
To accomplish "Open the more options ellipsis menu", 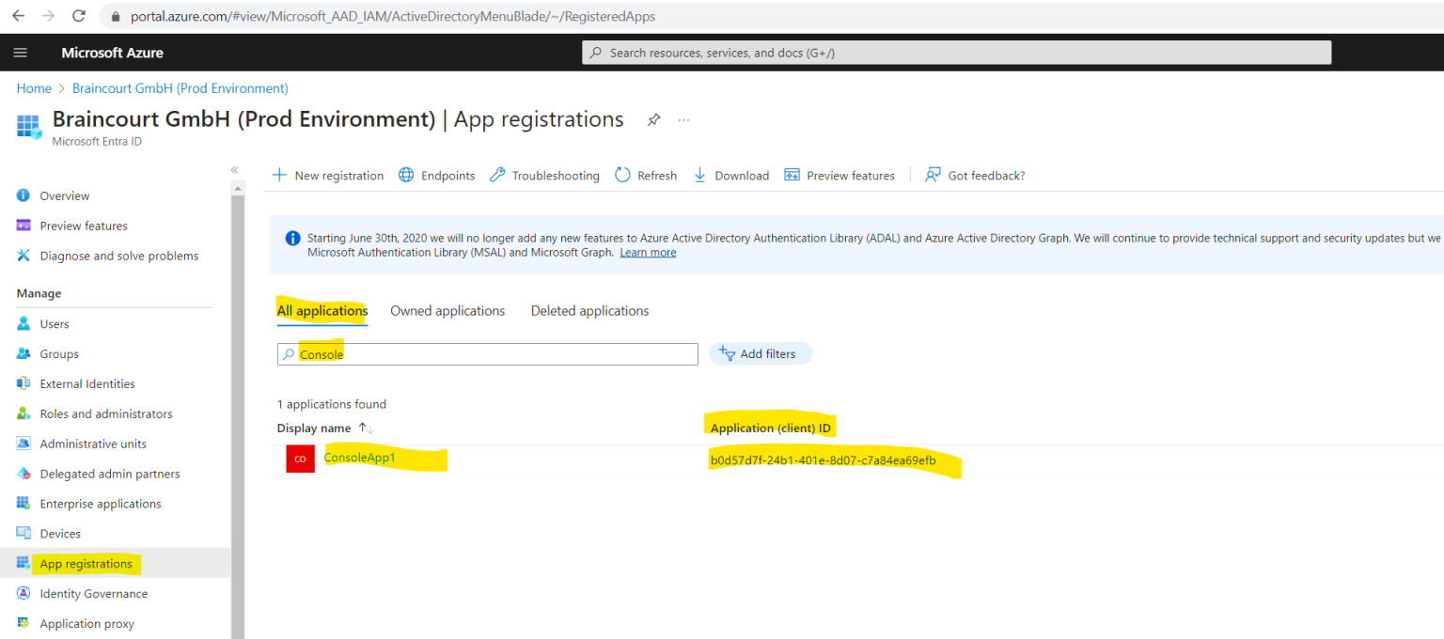I will [683, 119].
